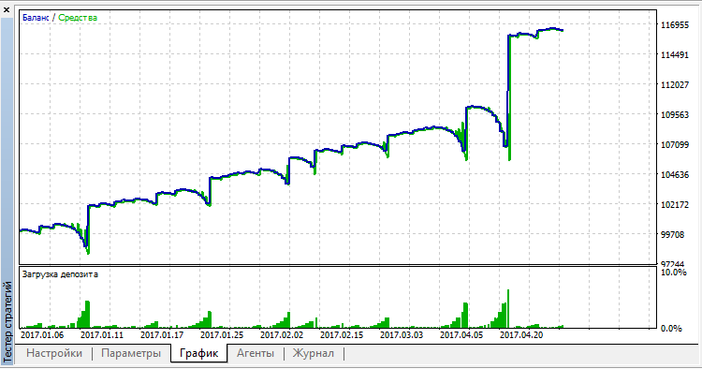
Task: Switch to the Журнал tab
Action: (313, 353)
